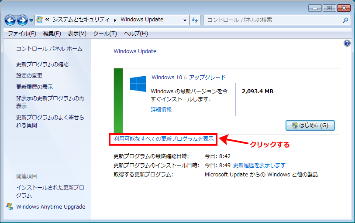Click the Windows Update page title
The height and width of the screenshot is (223, 355).
tap(135, 51)
